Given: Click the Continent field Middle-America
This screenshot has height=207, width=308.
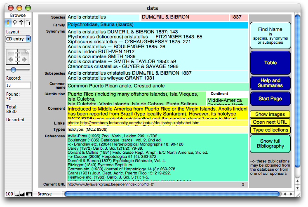Looking at the screenshot, I should pos(228,101).
